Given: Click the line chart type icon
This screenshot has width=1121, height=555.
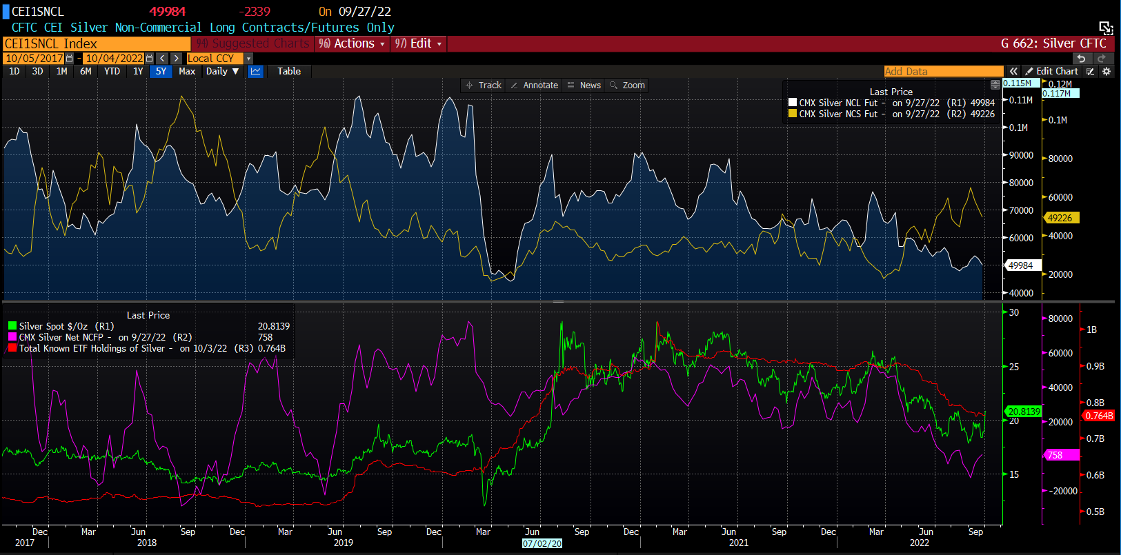Looking at the screenshot, I should (256, 72).
